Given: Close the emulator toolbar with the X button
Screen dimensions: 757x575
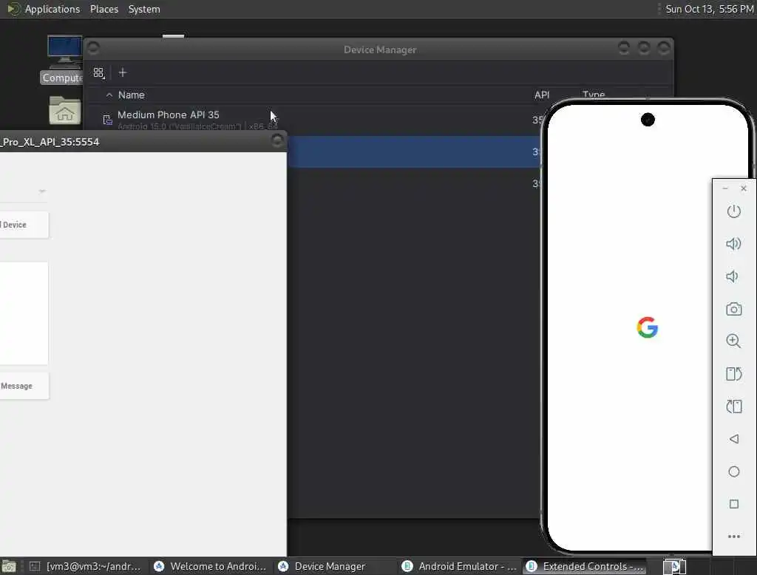Looking at the screenshot, I should tap(744, 188).
